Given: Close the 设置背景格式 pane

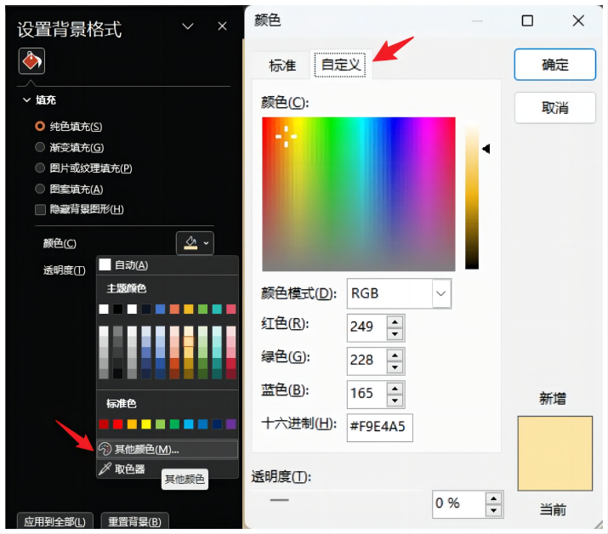Looking at the screenshot, I should (x=222, y=26).
